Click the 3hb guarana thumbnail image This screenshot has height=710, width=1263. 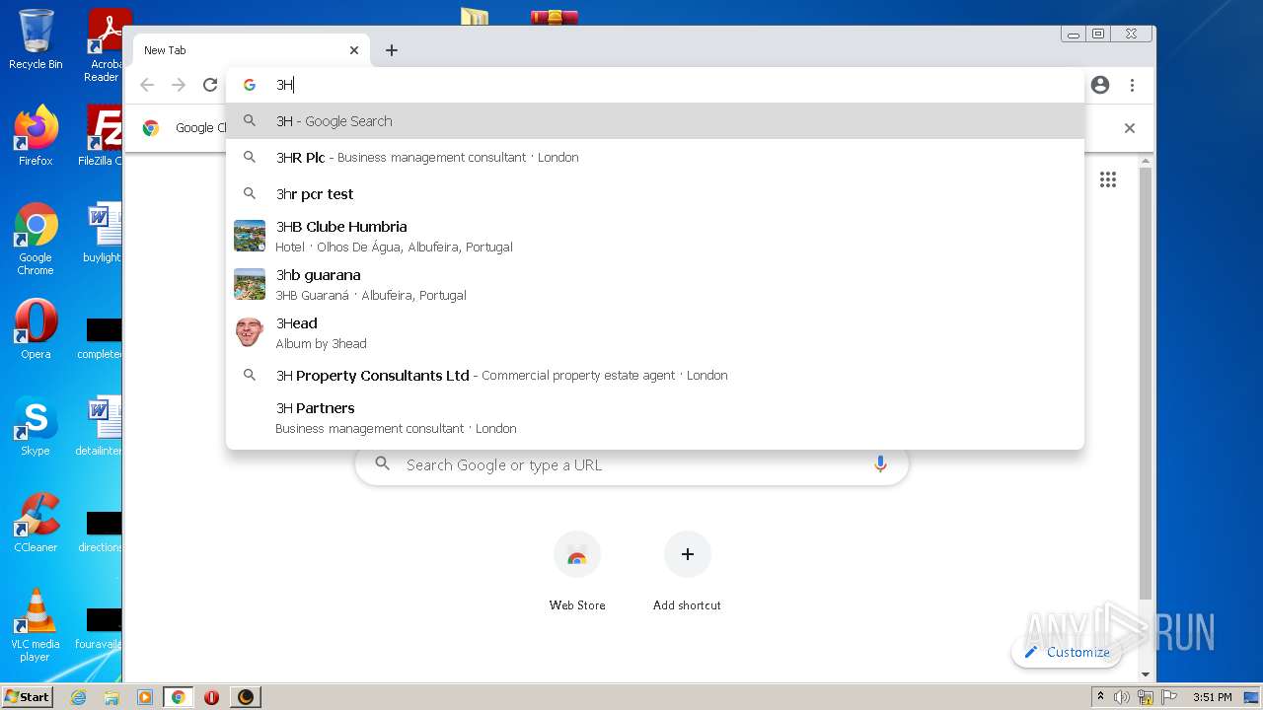[x=250, y=284]
